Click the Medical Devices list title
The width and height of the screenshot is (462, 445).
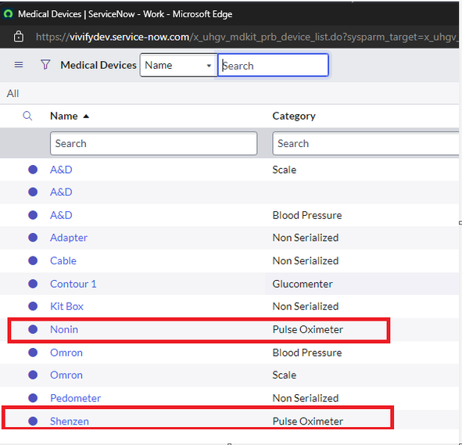click(x=98, y=65)
